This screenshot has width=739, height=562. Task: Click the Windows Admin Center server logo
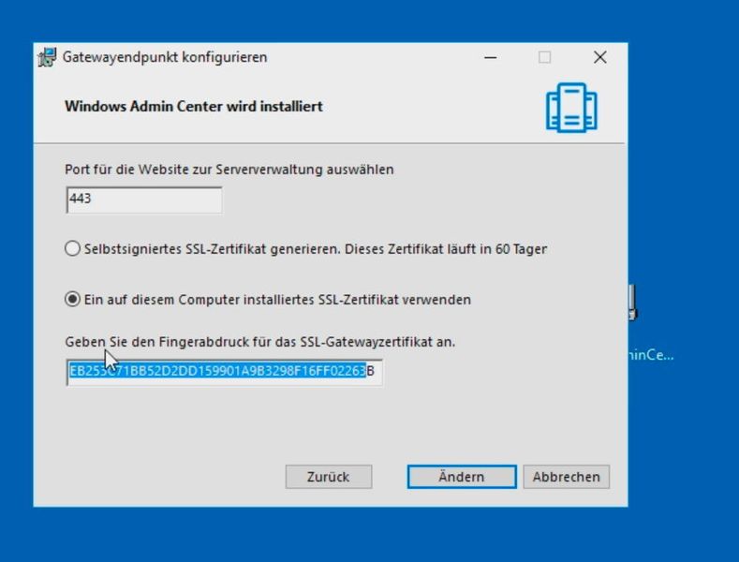[571, 108]
